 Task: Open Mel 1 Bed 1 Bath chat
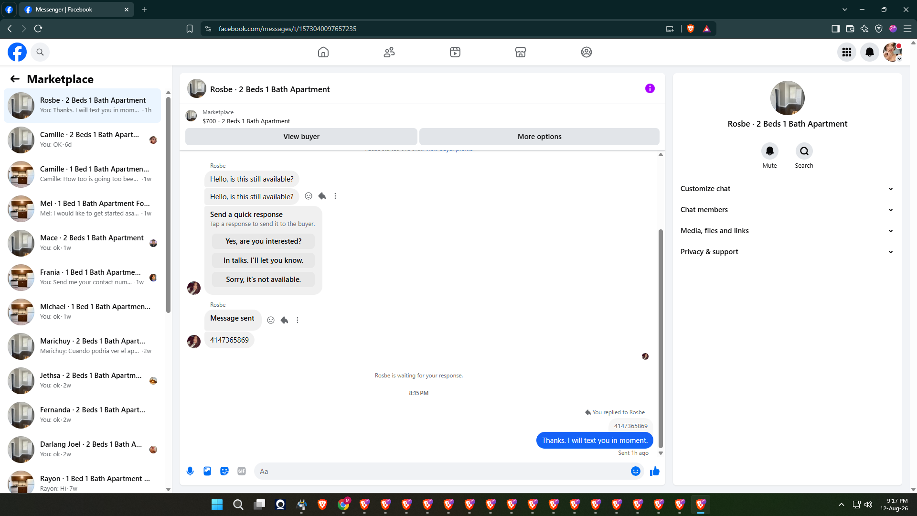tap(83, 208)
